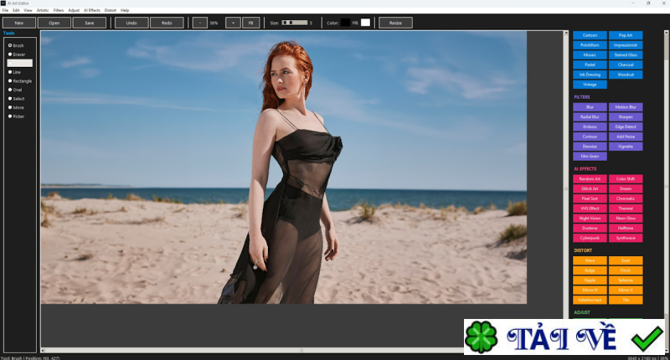Open the Distort menu
This screenshot has width=670, height=360.
click(111, 10)
